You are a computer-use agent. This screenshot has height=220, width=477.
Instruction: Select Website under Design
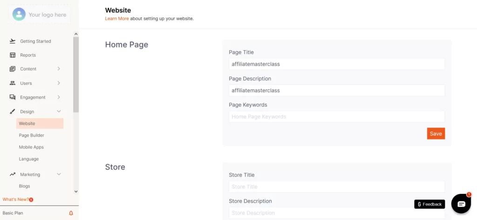click(x=40, y=123)
